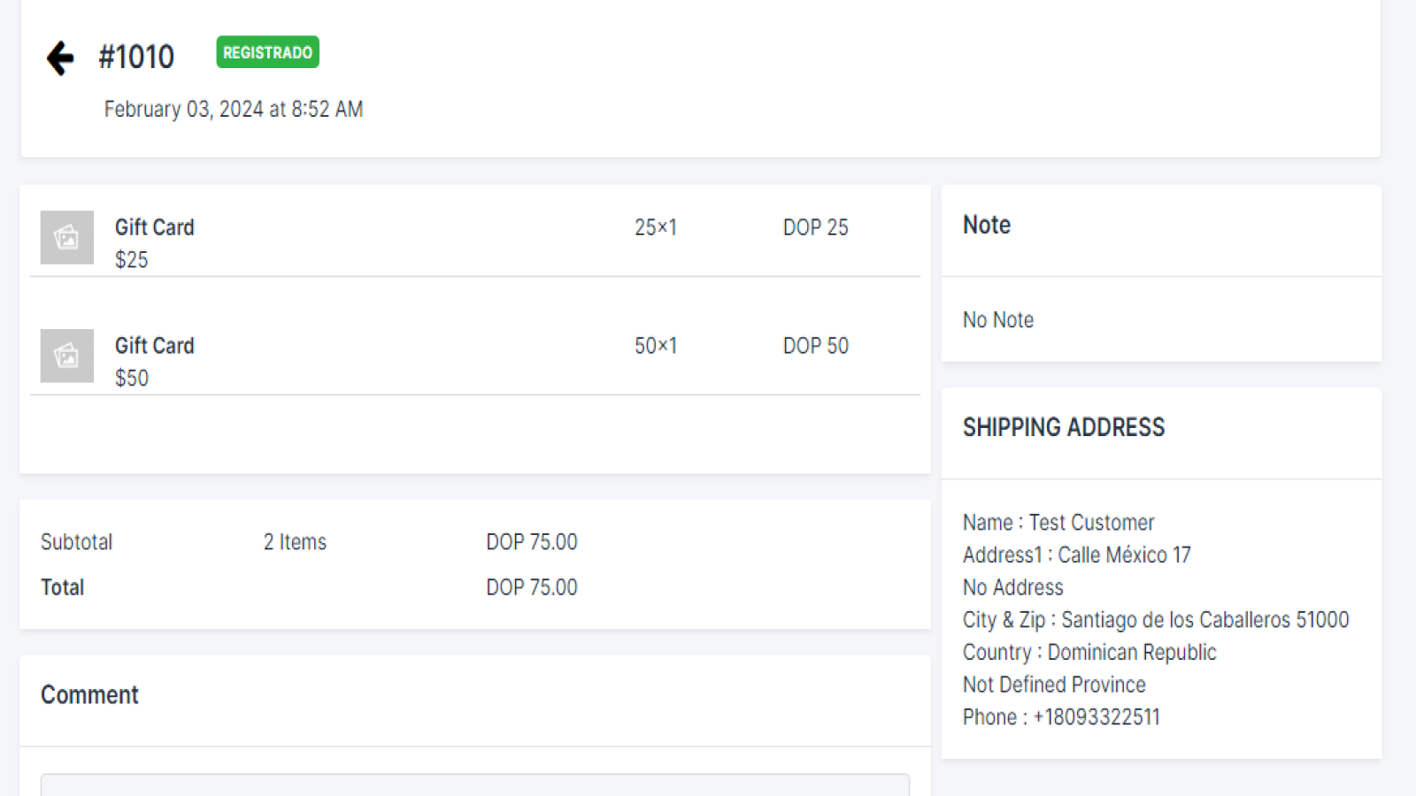
Task: Click the SHIPPING ADDRESS heading
Action: pos(1064,427)
